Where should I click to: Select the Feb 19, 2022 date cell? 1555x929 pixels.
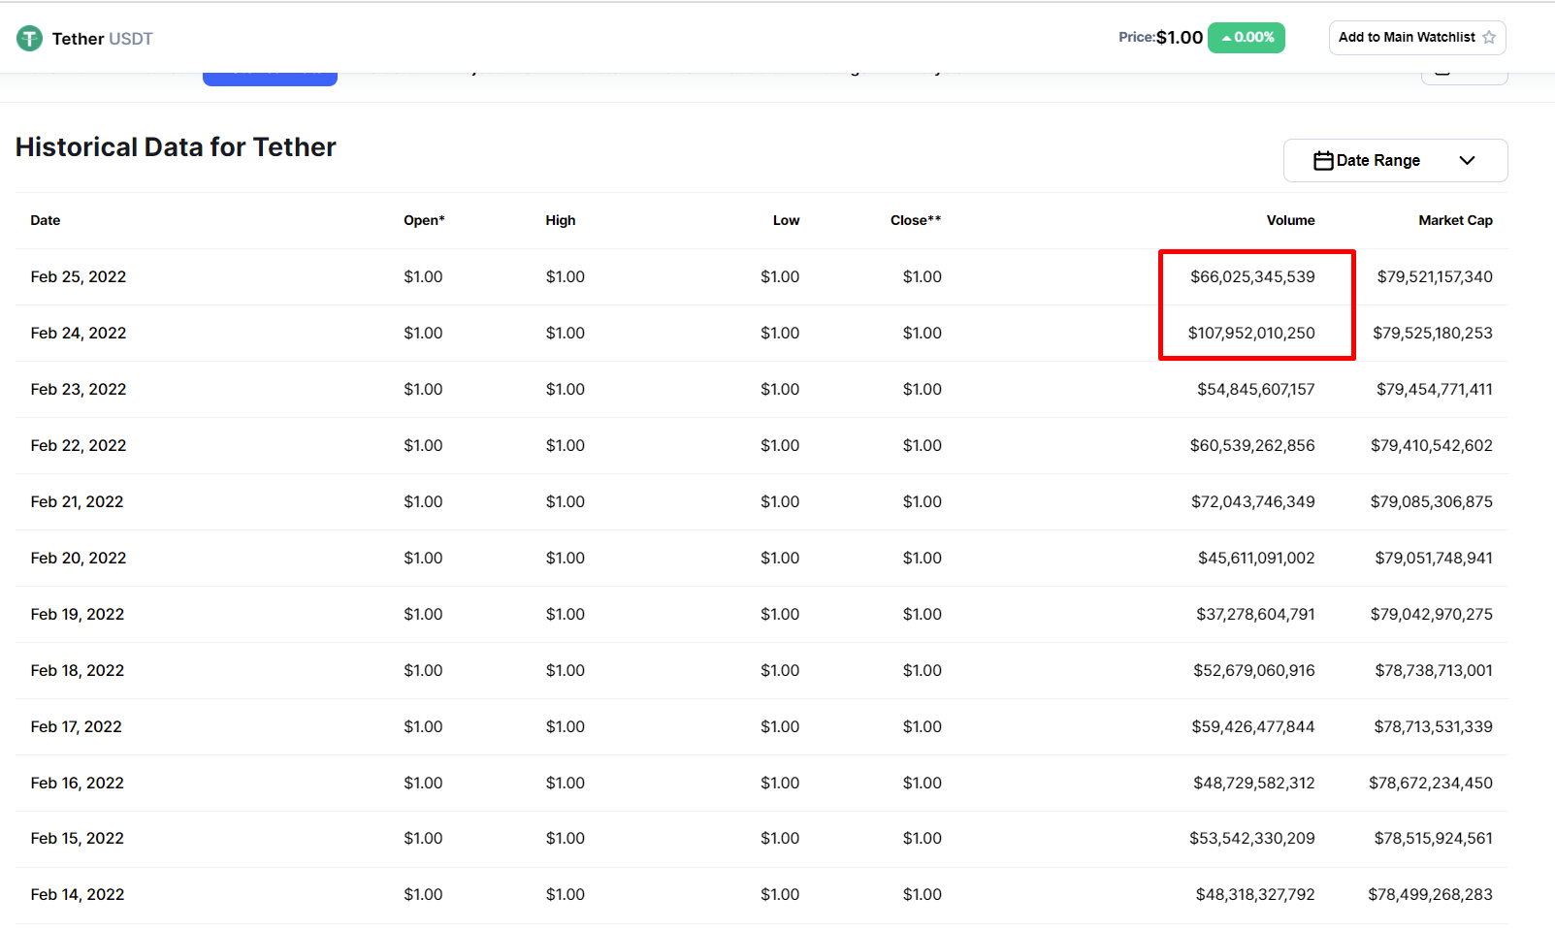(x=78, y=614)
